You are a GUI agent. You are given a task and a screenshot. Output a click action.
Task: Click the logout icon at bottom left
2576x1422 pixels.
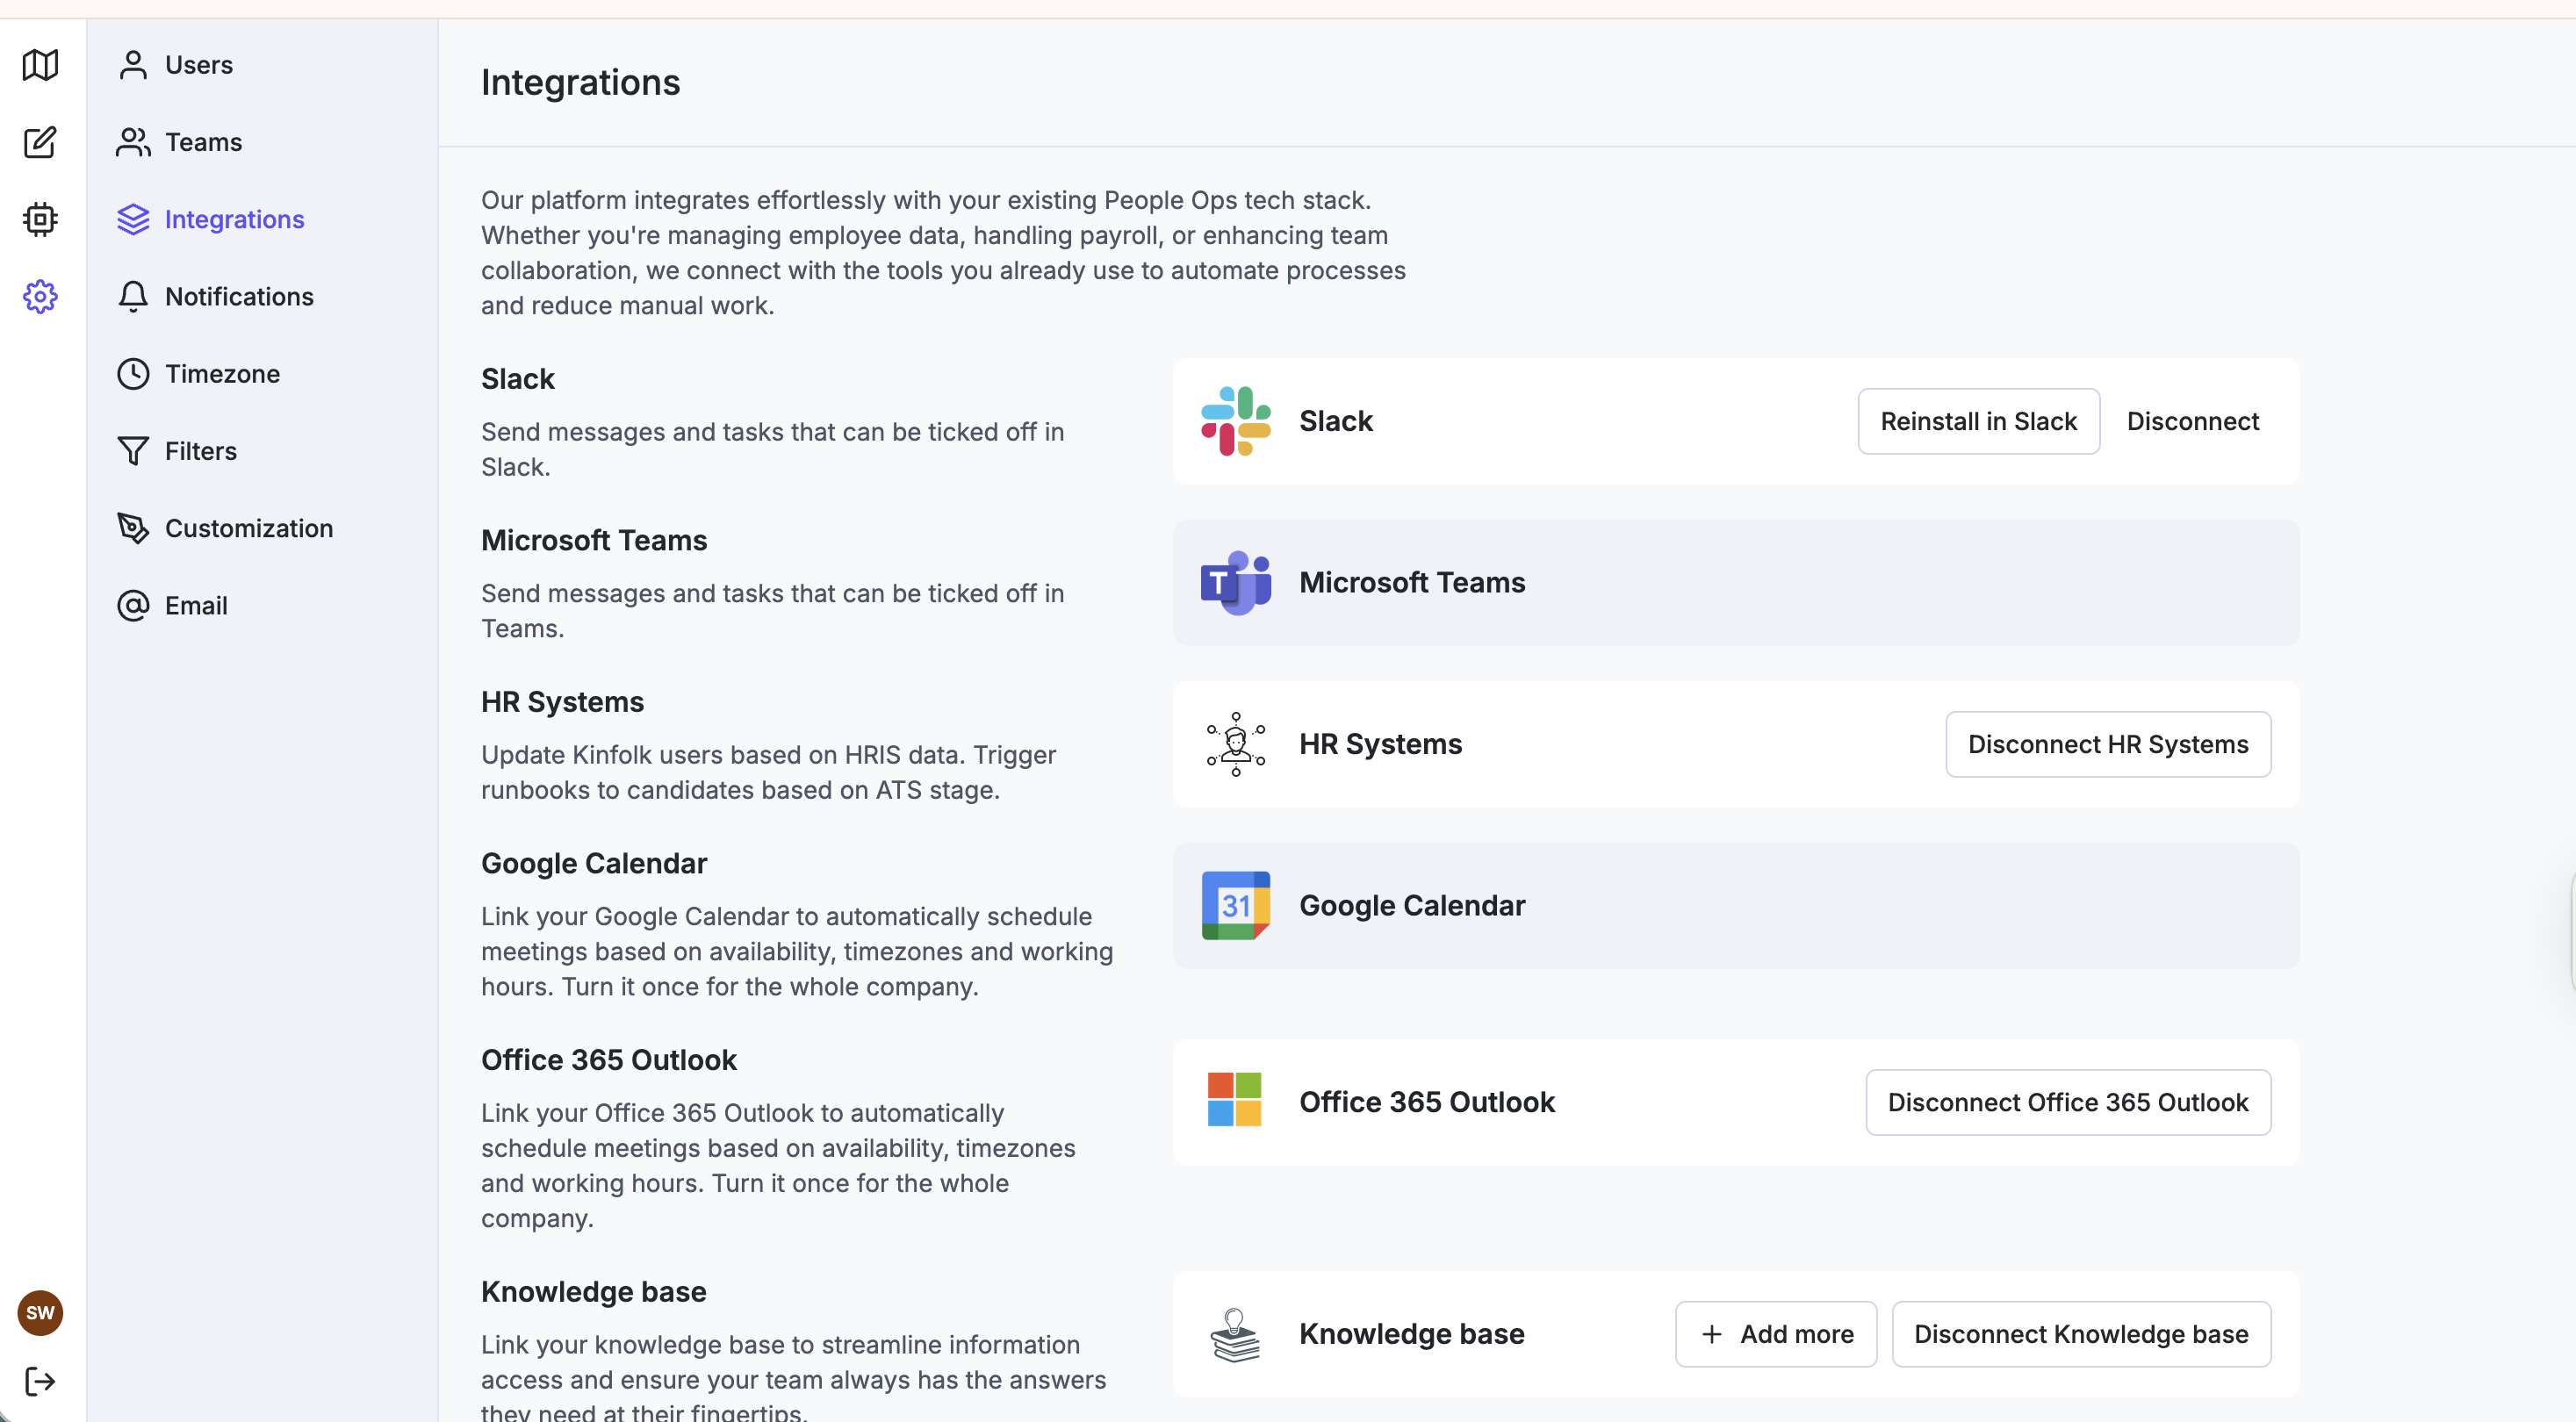pyautogui.click(x=40, y=1382)
